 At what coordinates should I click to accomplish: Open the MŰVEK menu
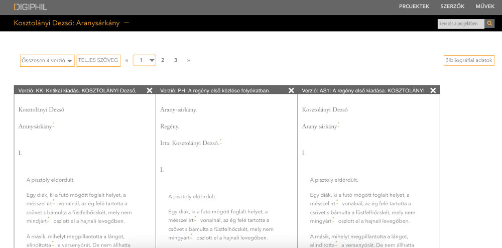click(485, 7)
